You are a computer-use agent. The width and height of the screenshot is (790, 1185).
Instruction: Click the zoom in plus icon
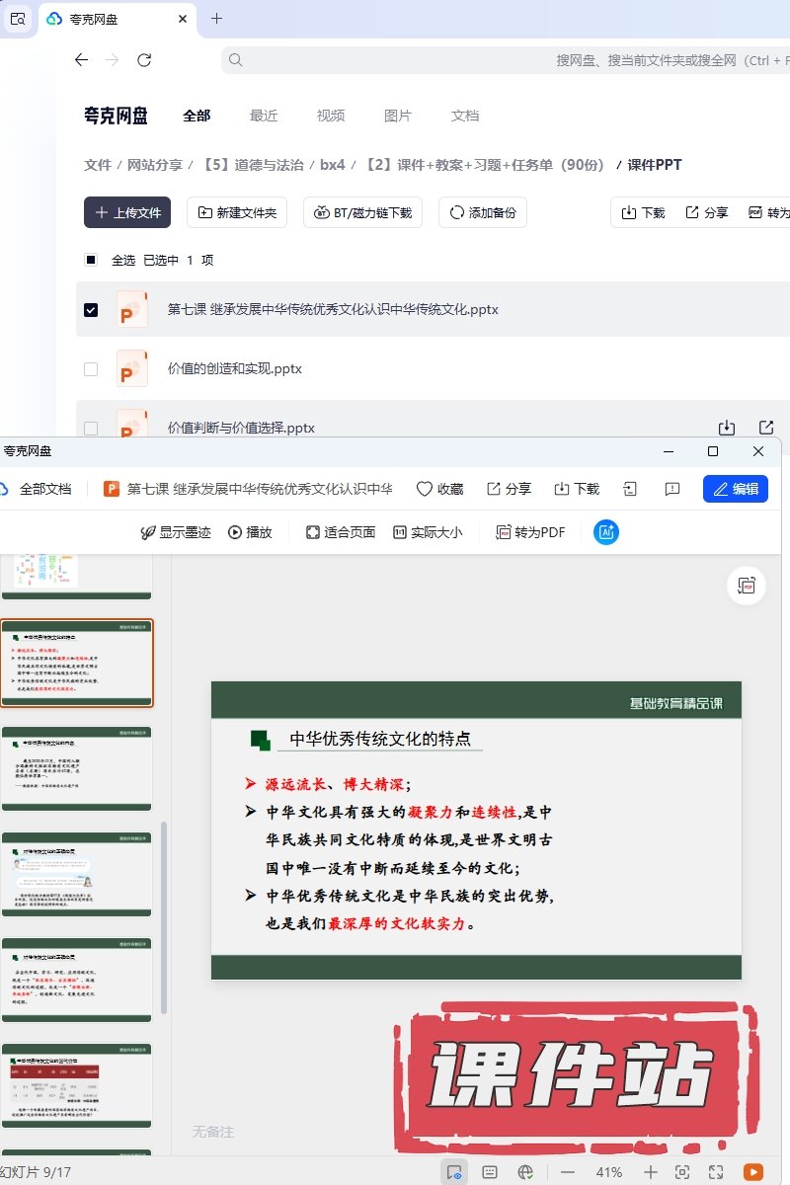(x=650, y=1172)
